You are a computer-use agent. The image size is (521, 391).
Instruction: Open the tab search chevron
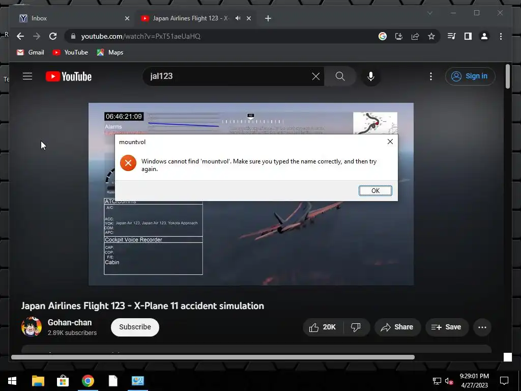tap(429, 13)
